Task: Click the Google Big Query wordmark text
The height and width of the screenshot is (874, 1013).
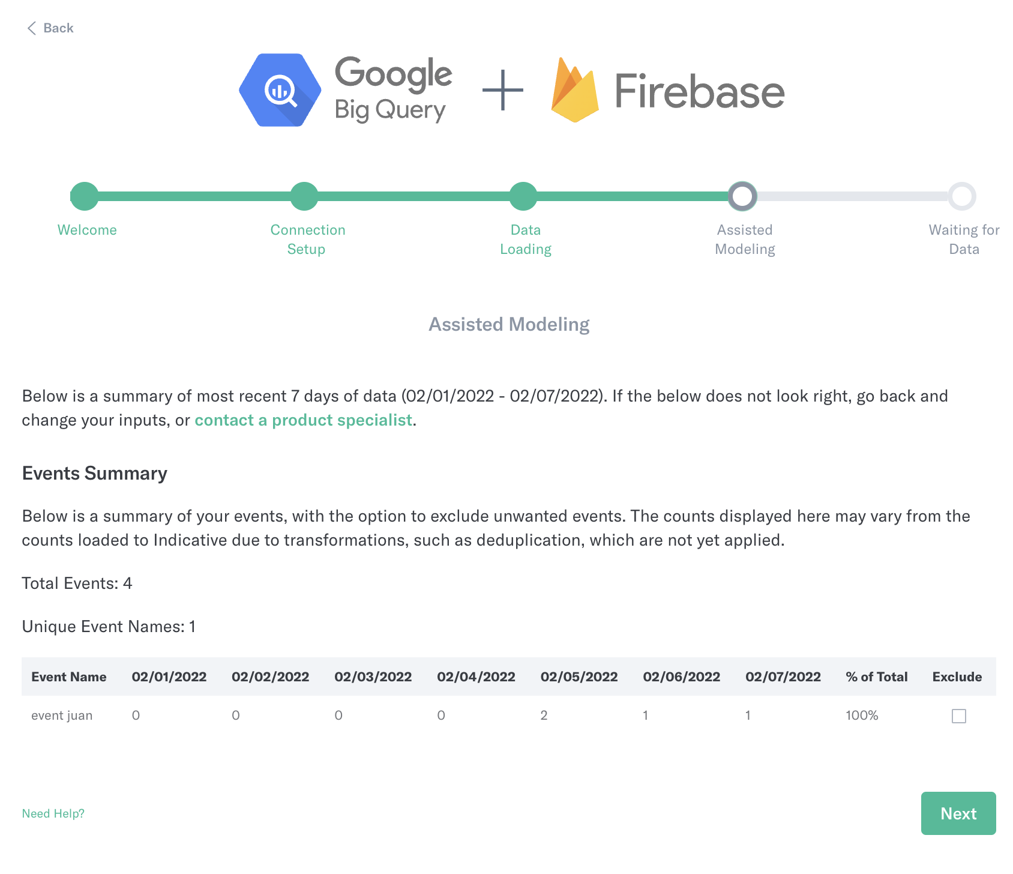Action: [393, 89]
